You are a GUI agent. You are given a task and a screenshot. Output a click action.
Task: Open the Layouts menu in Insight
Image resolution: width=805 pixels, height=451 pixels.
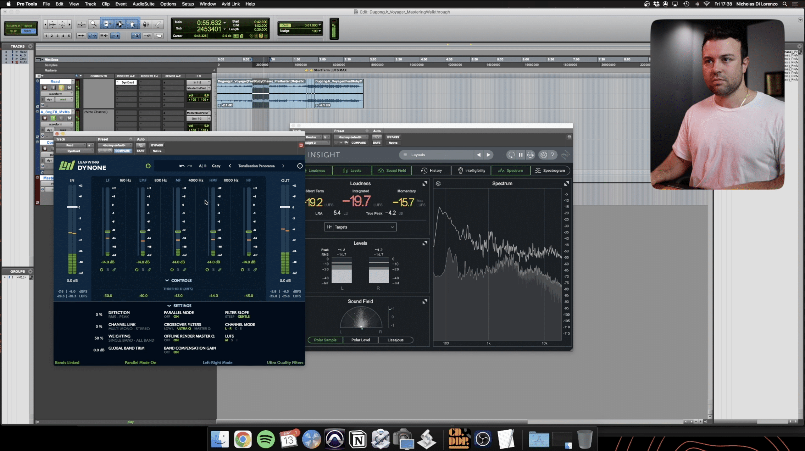click(x=436, y=155)
